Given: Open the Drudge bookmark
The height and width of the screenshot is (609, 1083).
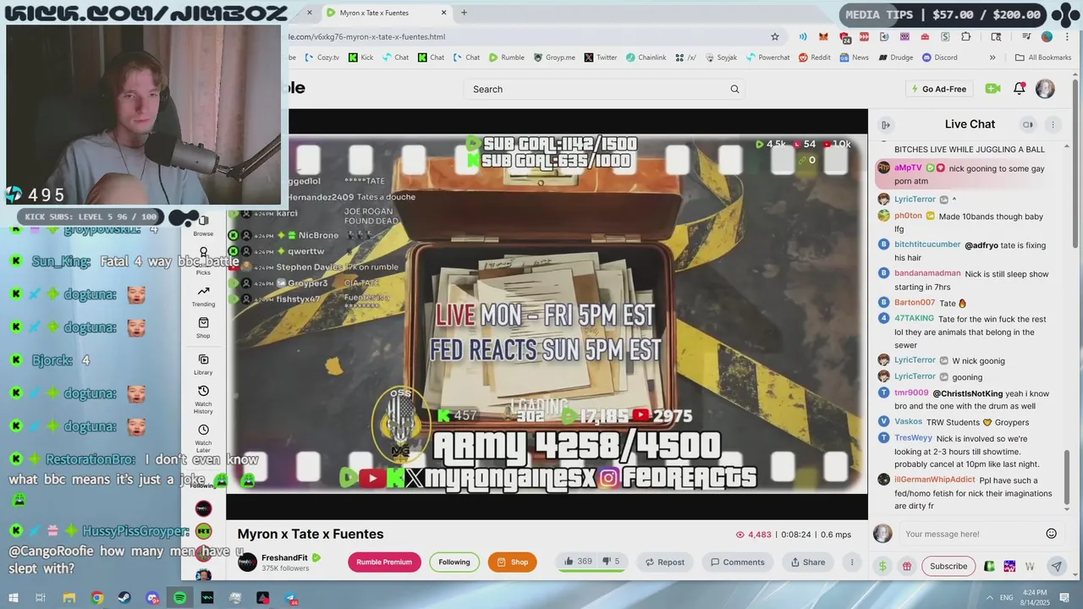Looking at the screenshot, I should (895, 58).
